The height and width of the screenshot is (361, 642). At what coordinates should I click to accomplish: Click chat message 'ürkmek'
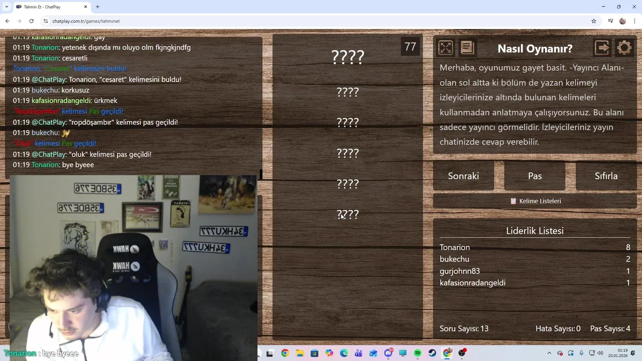point(65,101)
